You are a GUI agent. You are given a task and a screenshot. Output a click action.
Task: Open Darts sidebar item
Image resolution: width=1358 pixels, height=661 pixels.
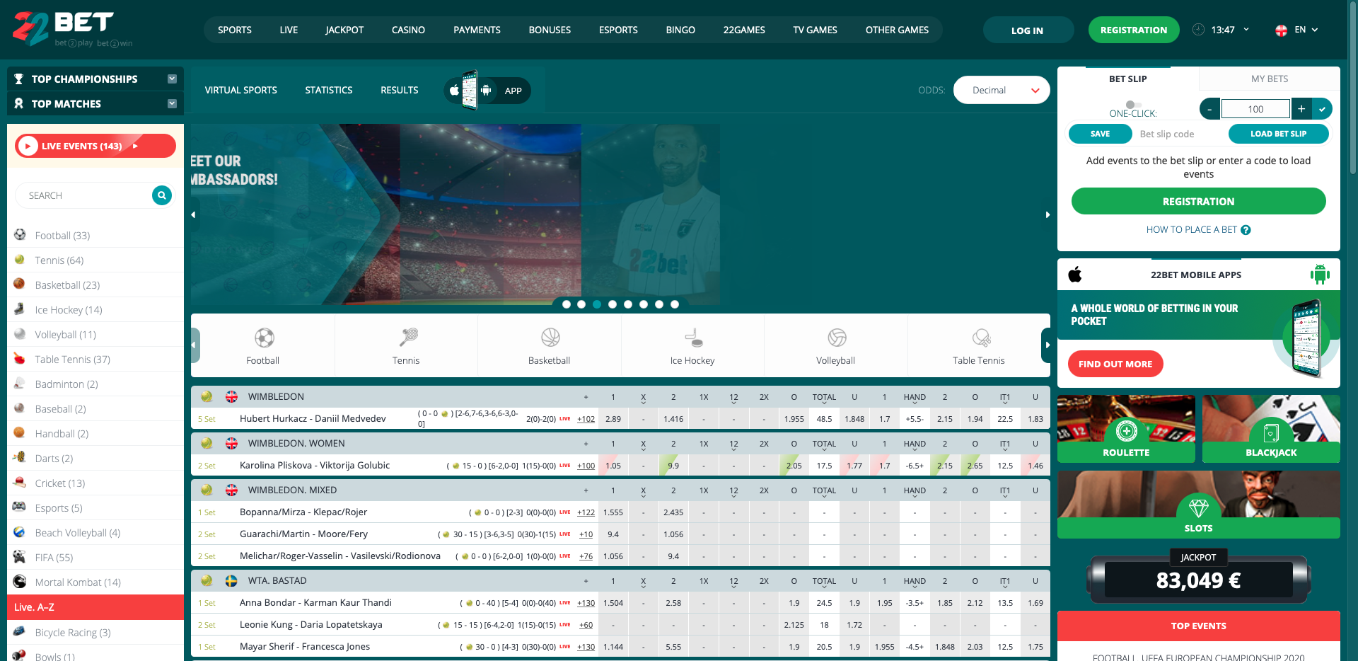click(95, 459)
